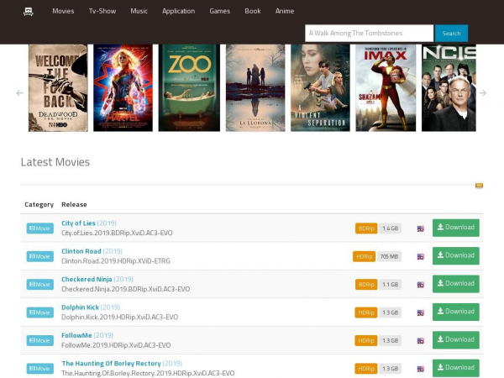Open the Deadwood movie poster

[58, 87]
